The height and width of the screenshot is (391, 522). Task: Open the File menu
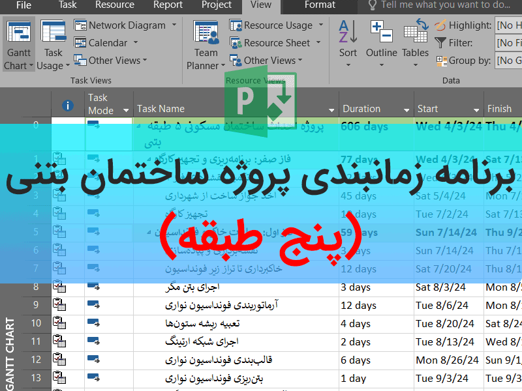coord(23,5)
